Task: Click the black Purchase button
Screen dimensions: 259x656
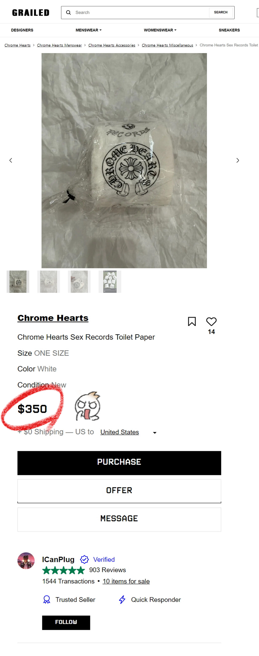Action: (119, 463)
